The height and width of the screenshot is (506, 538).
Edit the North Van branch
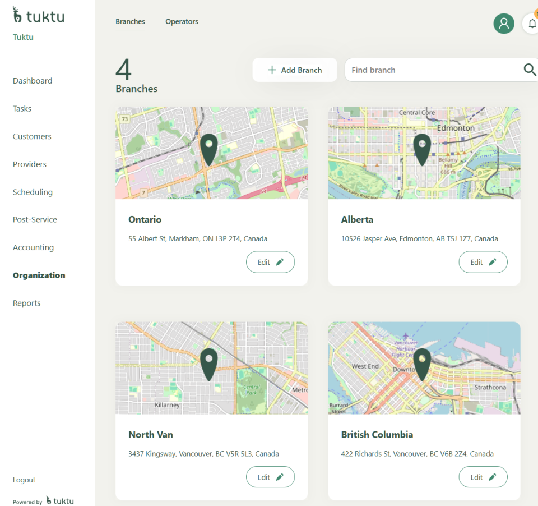(270, 477)
